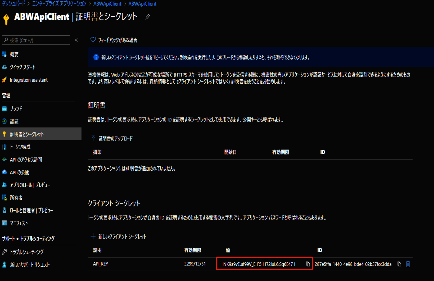
Task: Click the 所有者 (Owners) icon
Action: click(4, 198)
